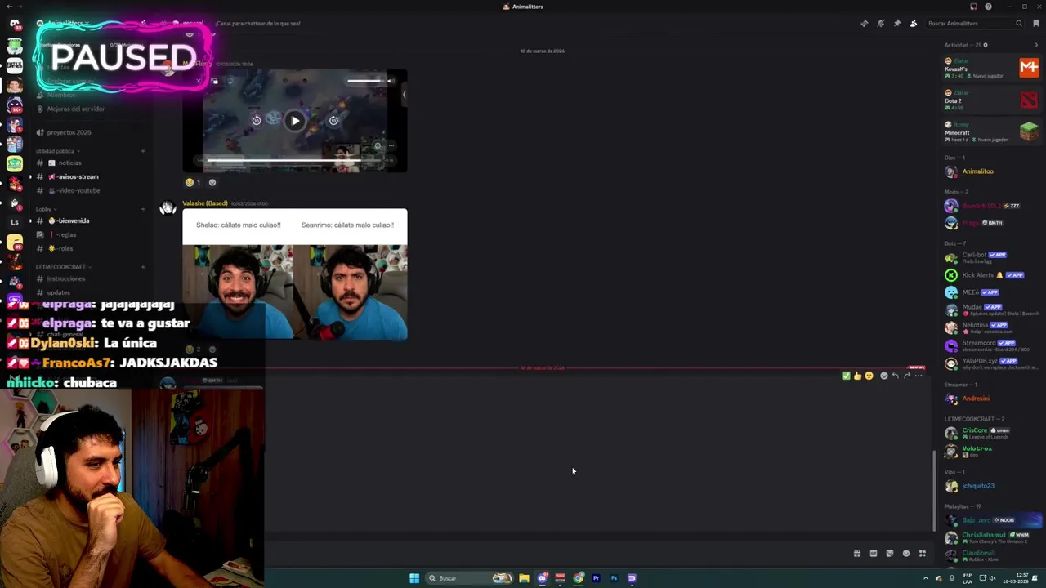
Task: Open the -roles channel
Action: point(65,248)
